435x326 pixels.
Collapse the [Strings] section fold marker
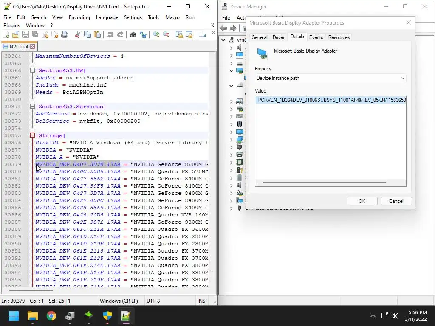pos(32,135)
